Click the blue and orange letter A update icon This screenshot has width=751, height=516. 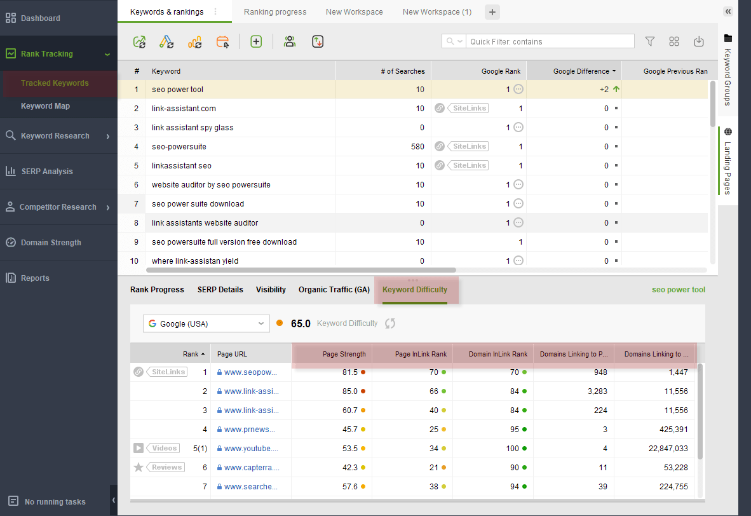(x=166, y=42)
